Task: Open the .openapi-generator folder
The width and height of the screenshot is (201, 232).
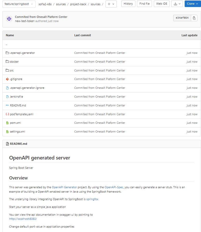Action: coord(22,53)
